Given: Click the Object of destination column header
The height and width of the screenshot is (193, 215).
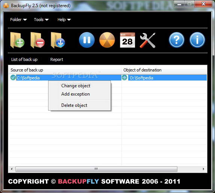Looking at the screenshot, I should coord(164,70).
